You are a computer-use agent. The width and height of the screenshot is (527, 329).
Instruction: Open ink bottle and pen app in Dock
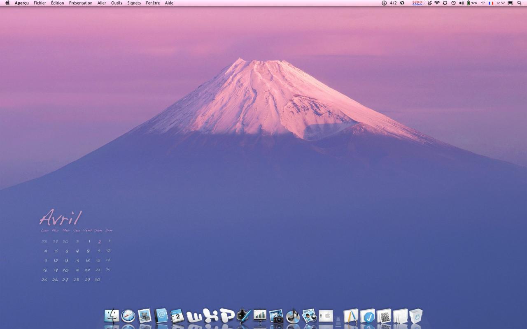tap(244, 316)
